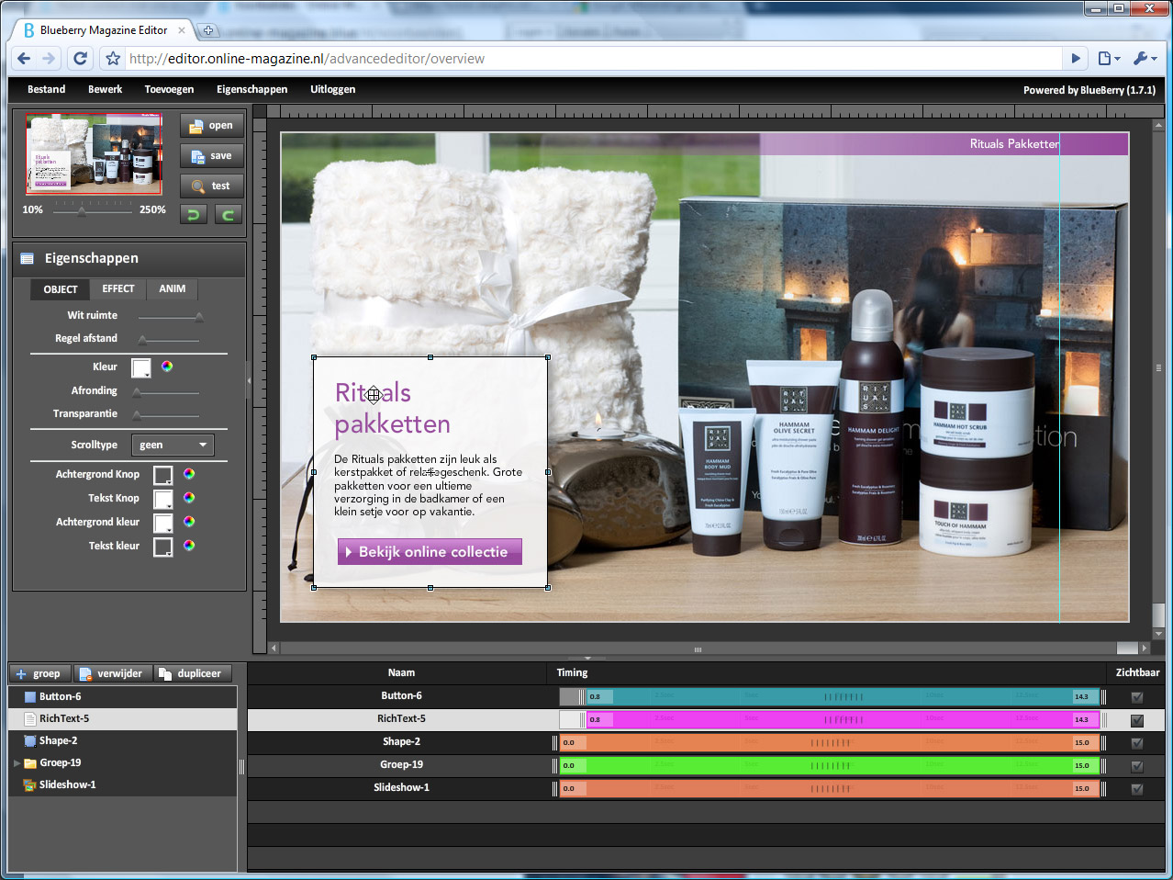Click the Groep-19 green timing bar
The height and width of the screenshot is (880, 1173).
(x=830, y=765)
